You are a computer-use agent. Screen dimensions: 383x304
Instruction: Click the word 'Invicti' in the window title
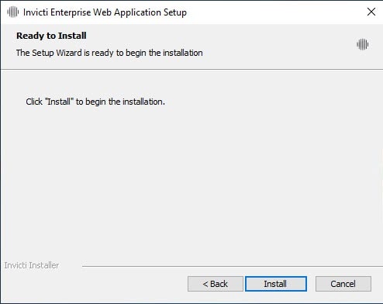coord(36,12)
